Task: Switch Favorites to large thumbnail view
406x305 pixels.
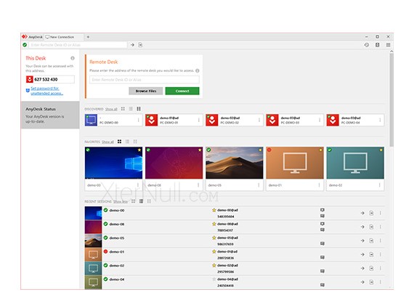Action: (x=119, y=142)
